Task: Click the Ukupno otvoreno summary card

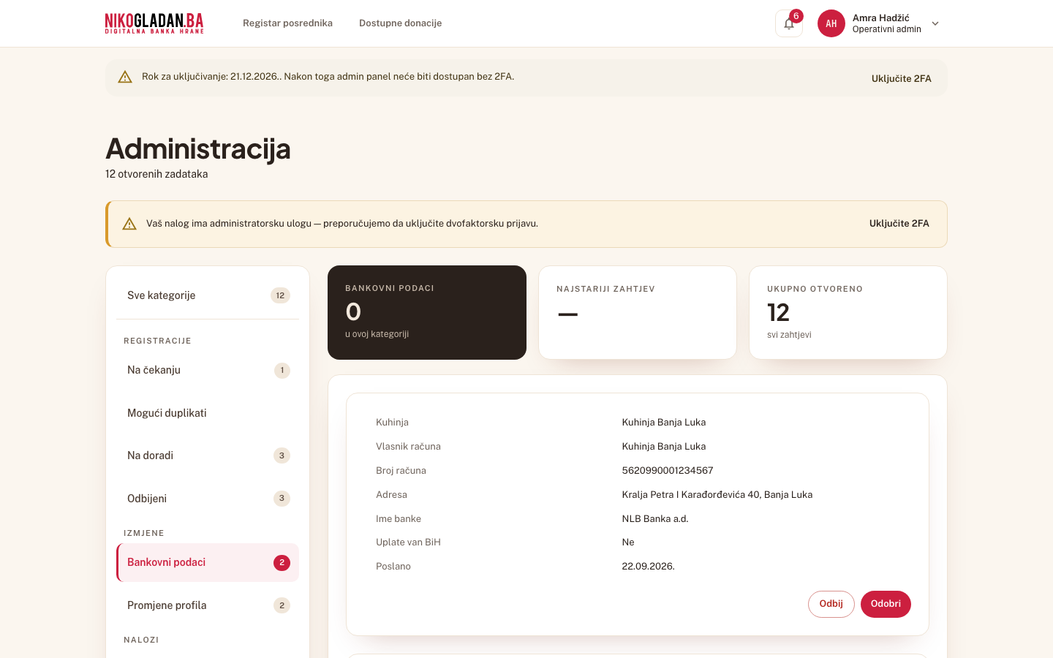Action: 848,312
